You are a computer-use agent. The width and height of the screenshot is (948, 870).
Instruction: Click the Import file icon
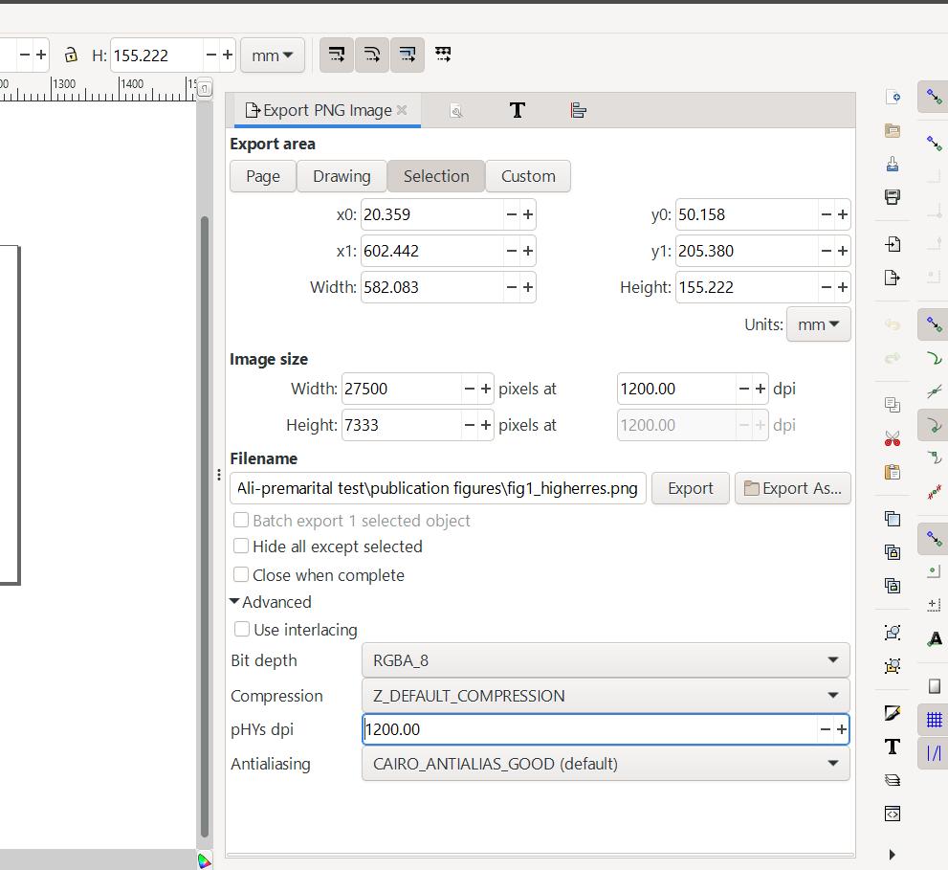[893, 243]
